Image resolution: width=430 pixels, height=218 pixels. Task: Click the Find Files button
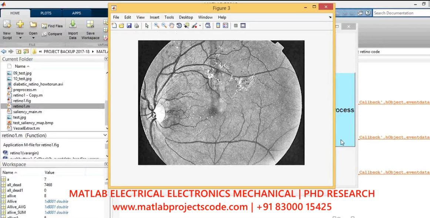pyautogui.click(x=52, y=26)
